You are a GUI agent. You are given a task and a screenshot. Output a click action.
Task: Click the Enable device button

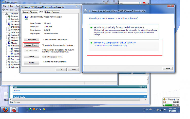pyautogui.click(x=31, y=57)
